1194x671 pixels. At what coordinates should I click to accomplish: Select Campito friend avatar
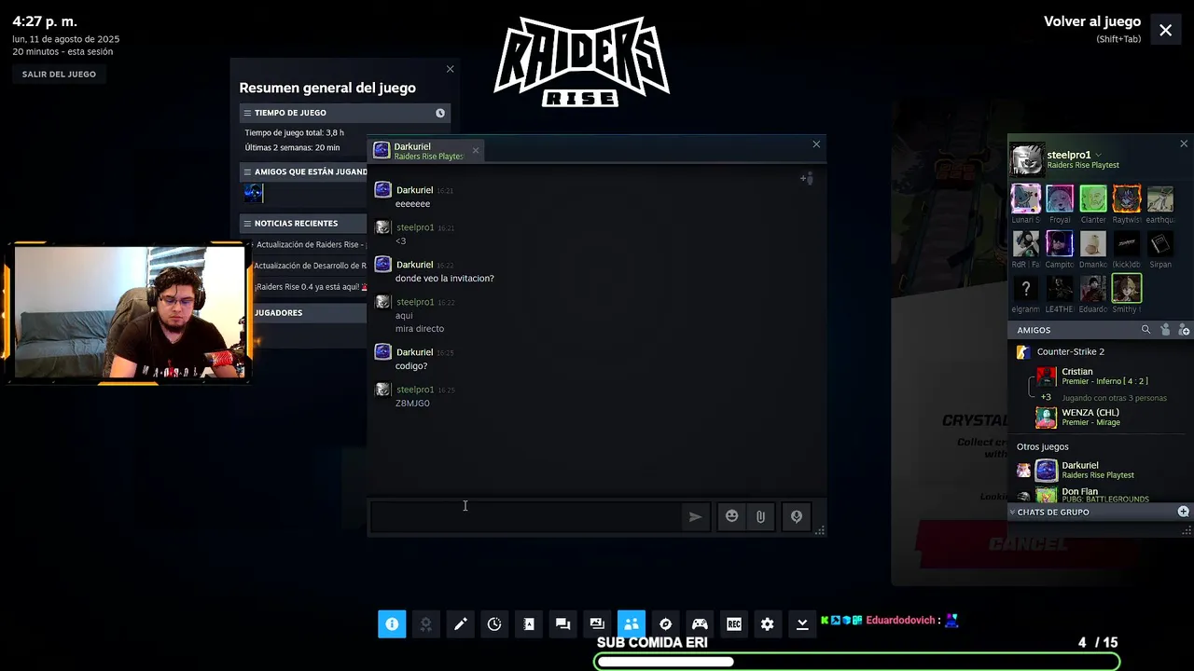[x=1060, y=243]
